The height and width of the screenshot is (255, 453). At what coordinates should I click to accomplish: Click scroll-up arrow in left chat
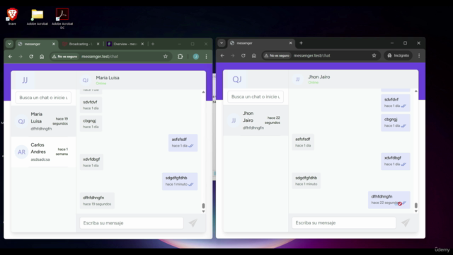tap(203, 92)
